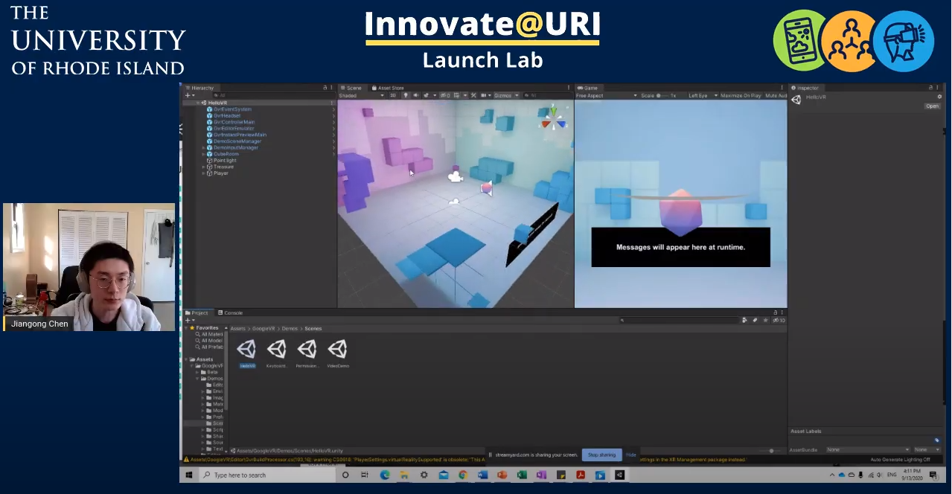Switch to the Console tab
The height and width of the screenshot is (494, 952).
230,312
